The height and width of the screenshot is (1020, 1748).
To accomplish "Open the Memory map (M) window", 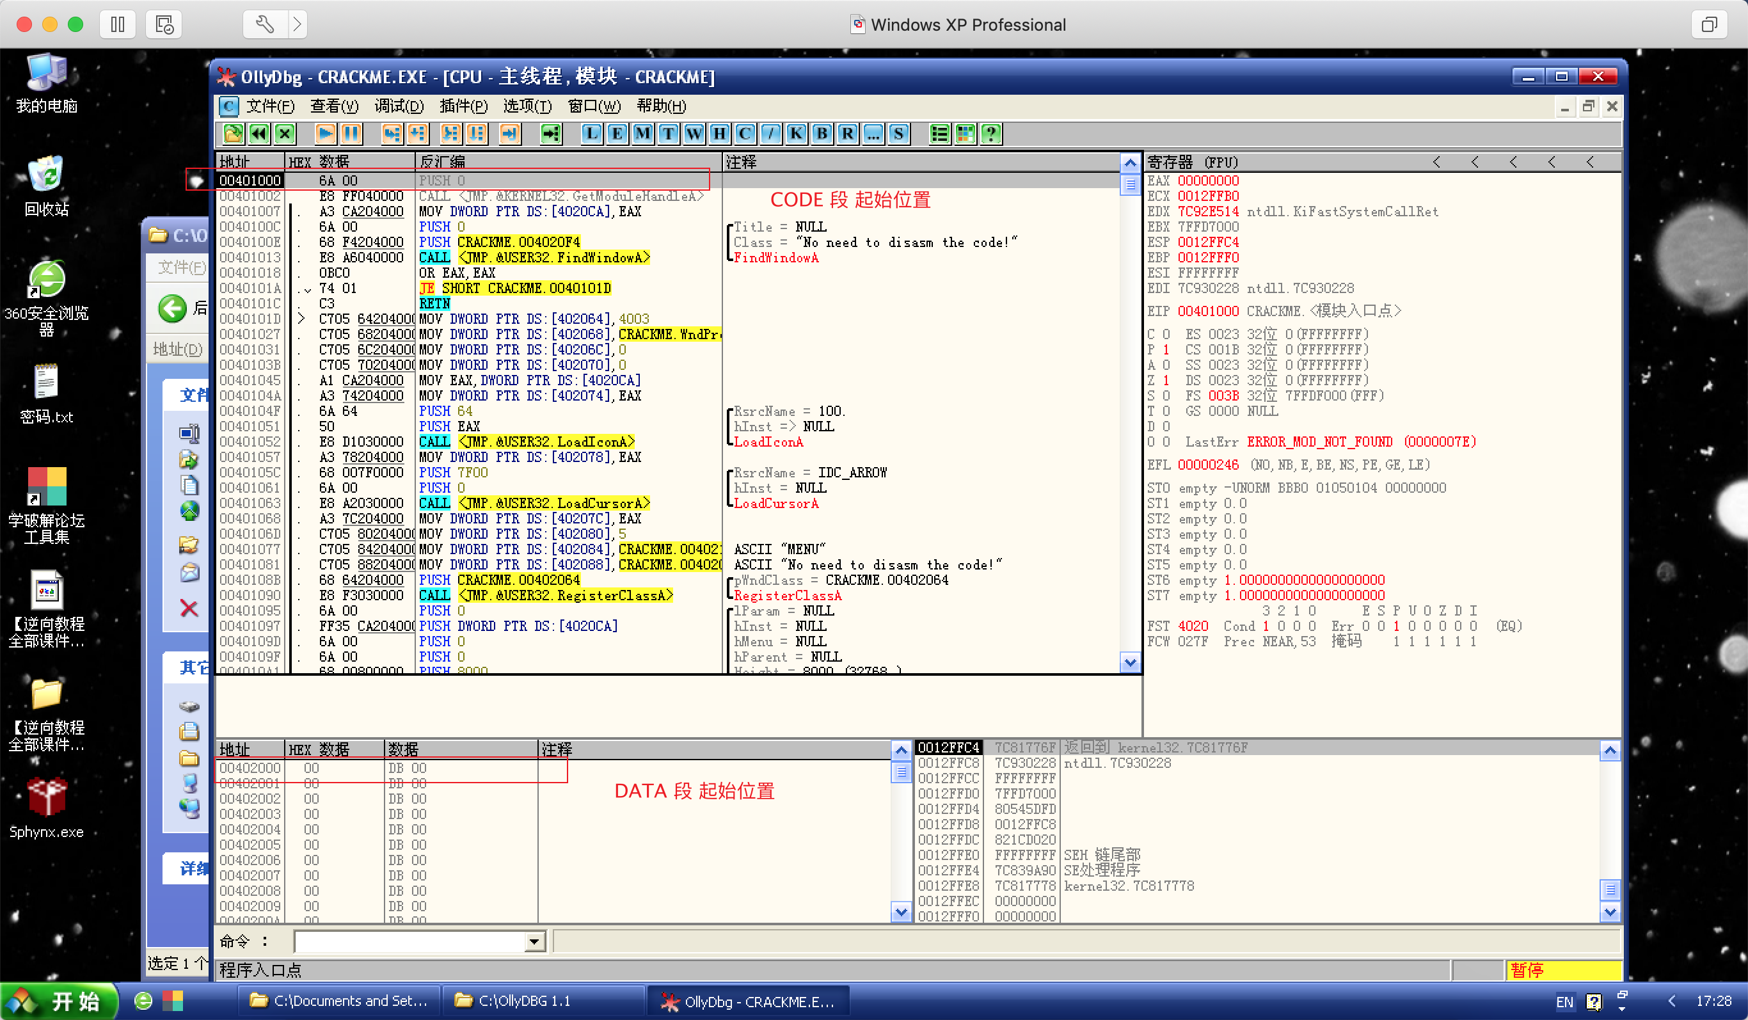I will coord(642,134).
